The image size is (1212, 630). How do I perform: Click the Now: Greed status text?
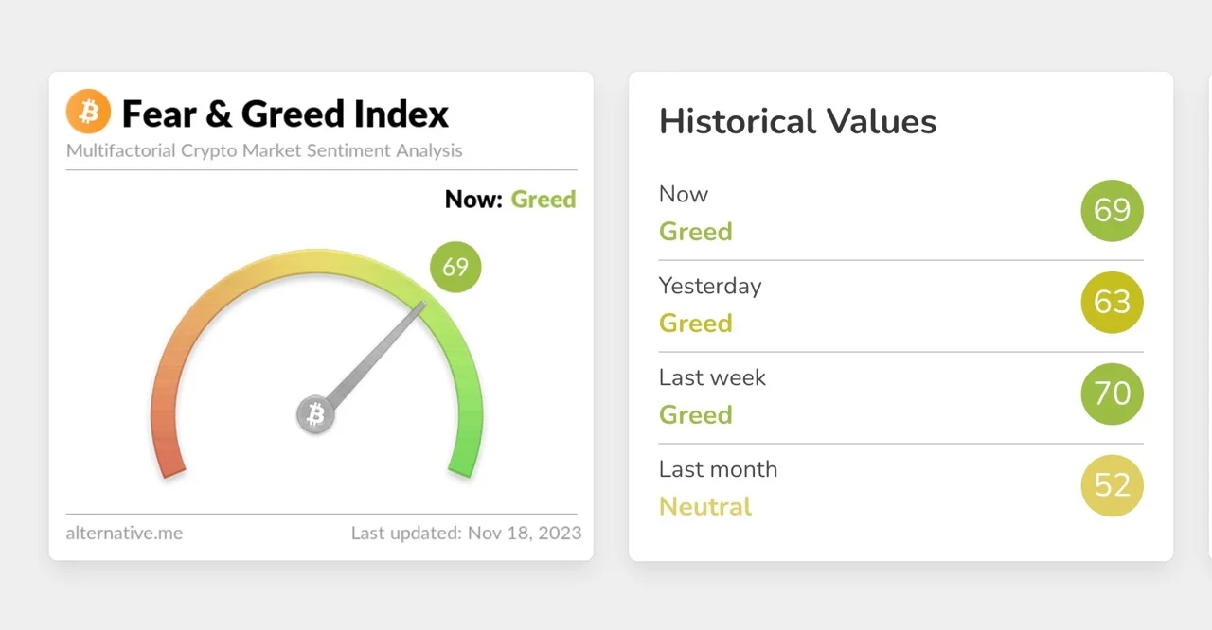[510, 200]
